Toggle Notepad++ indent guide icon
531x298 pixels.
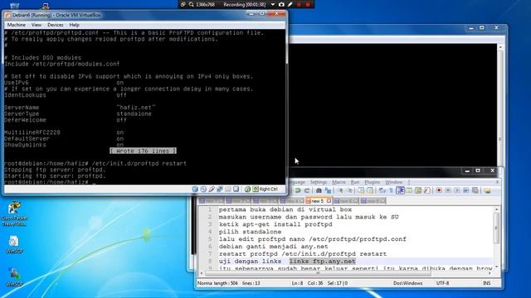click(400, 190)
